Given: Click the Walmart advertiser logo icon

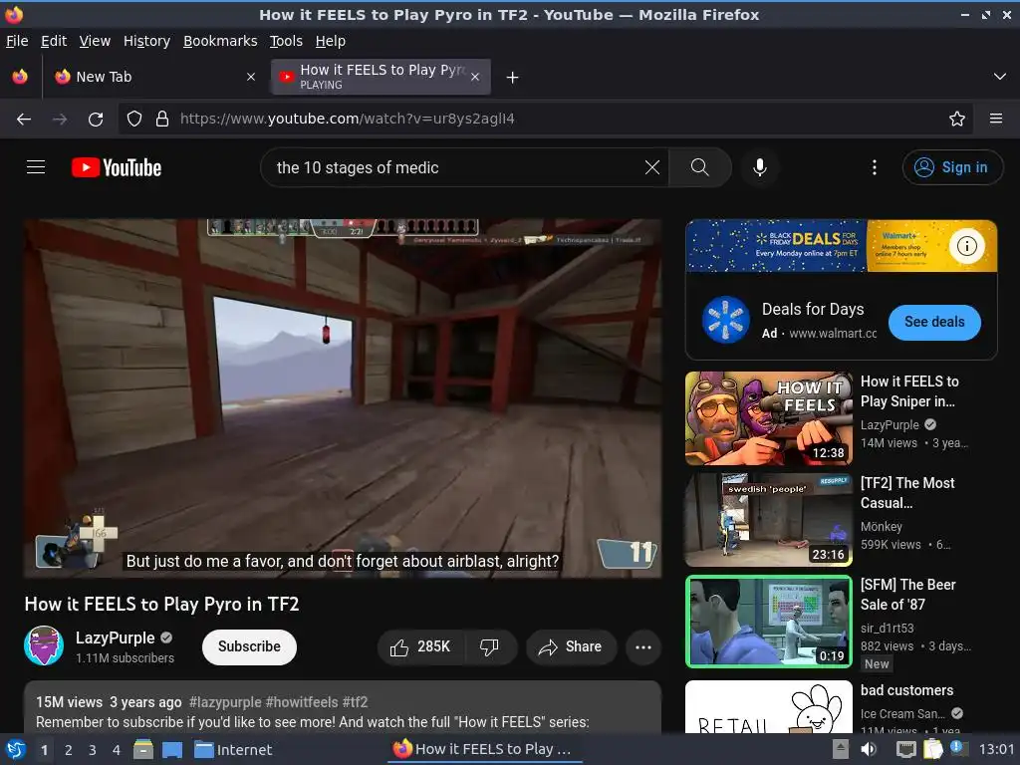Looking at the screenshot, I should (x=726, y=320).
